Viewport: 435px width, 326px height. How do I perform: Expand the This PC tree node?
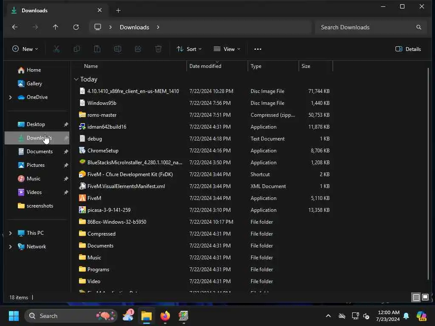click(11, 233)
